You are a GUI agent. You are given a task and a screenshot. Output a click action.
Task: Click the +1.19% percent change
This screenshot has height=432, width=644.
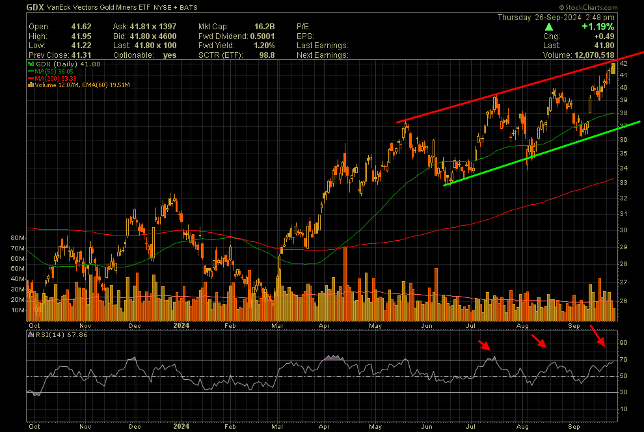(598, 27)
